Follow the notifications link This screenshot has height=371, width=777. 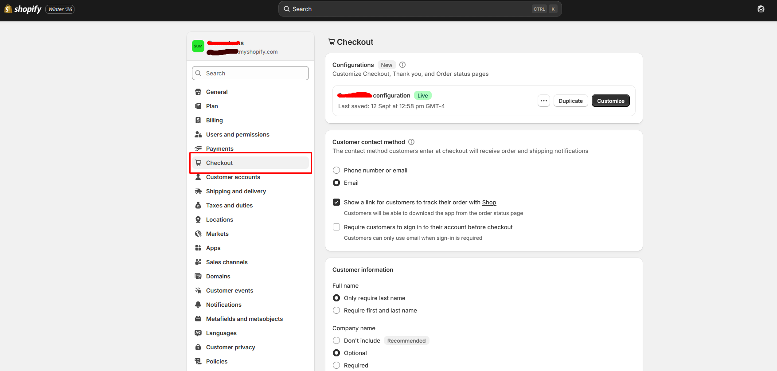tap(571, 151)
